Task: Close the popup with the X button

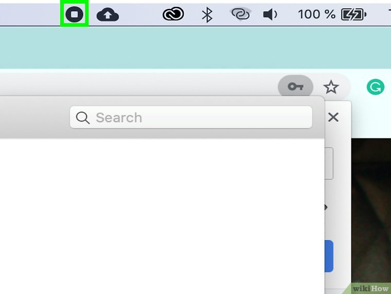Action: (x=333, y=117)
